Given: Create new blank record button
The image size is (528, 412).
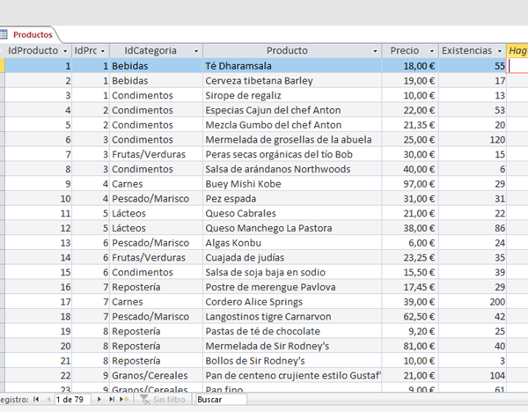Looking at the screenshot, I should (x=124, y=399).
